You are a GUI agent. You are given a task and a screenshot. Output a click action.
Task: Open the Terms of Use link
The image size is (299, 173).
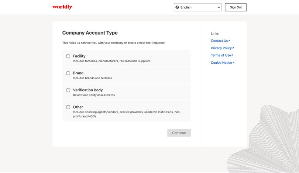(x=221, y=55)
